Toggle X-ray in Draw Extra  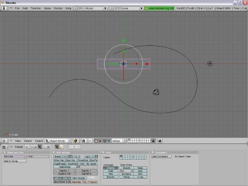point(140,177)
